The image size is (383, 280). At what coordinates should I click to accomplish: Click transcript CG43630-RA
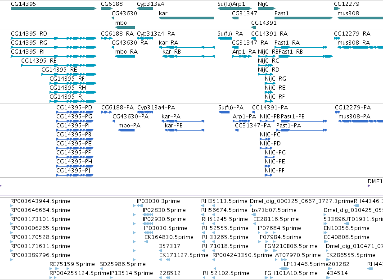[x=130, y=42]
